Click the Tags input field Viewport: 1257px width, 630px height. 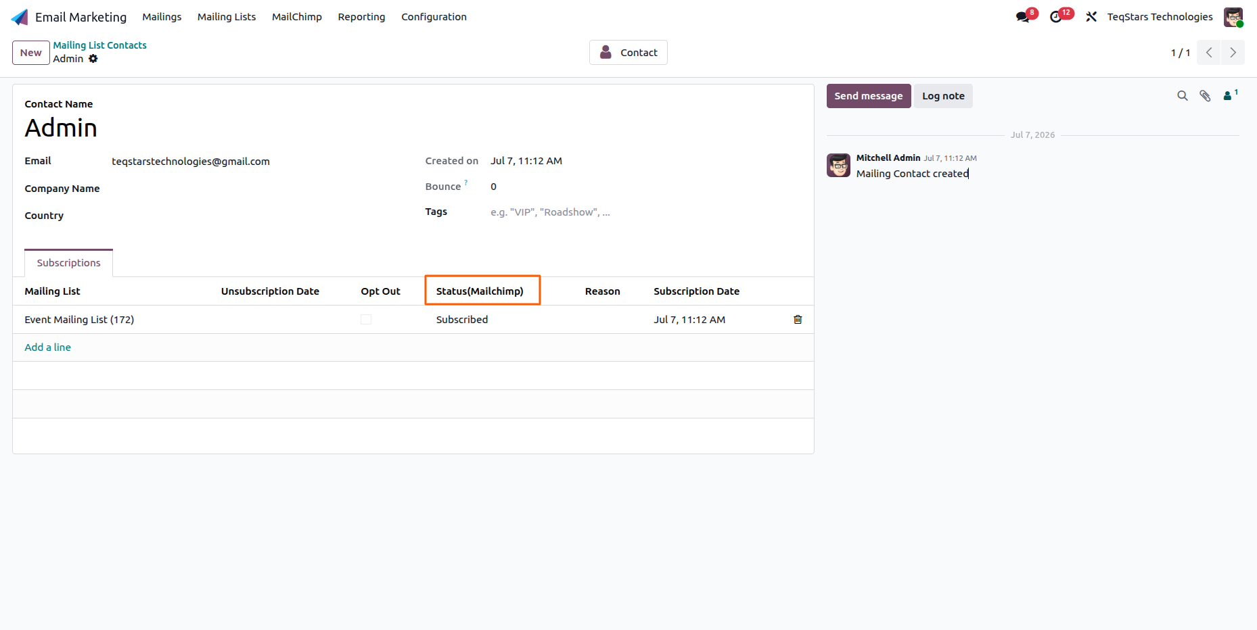tap(645, 212)
